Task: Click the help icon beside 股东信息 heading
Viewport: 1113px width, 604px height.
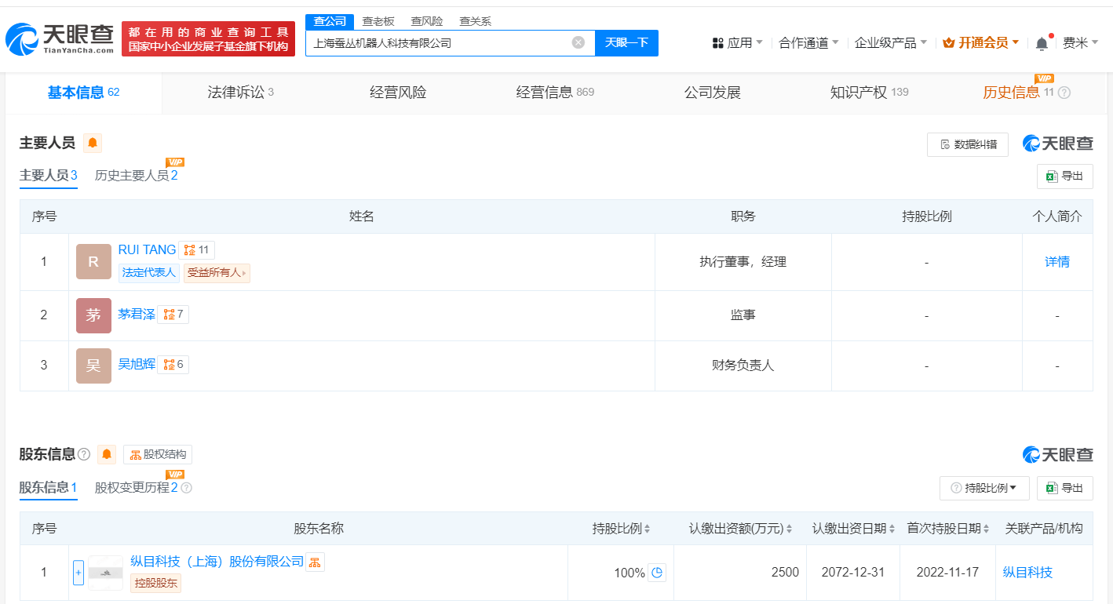Action: pyautogui.click(x=84, y=454)
